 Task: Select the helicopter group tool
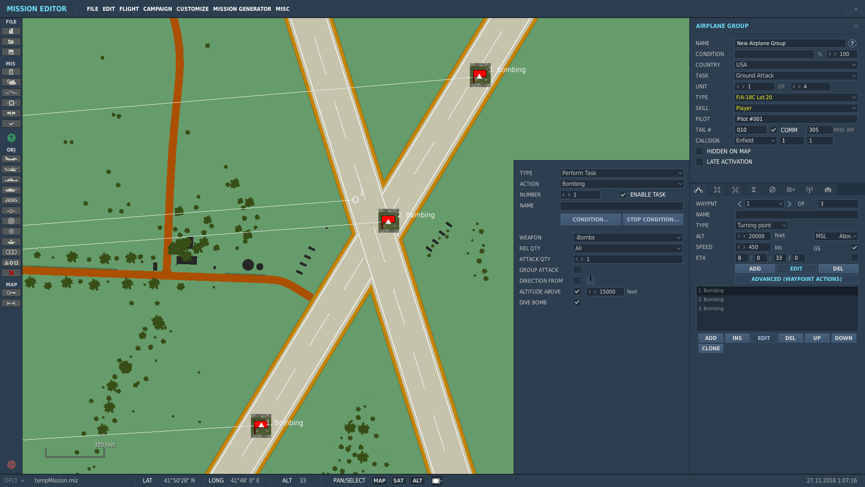pos(11,169)
